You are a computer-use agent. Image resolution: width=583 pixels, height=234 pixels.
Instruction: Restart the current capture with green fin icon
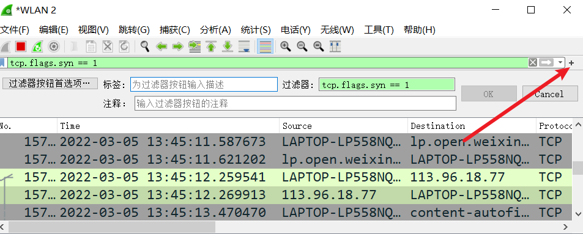point(37,46)
